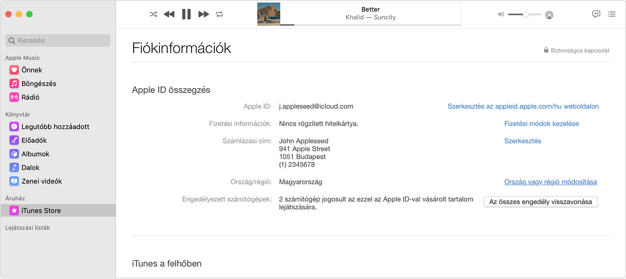Skip to the next track

point(203,14)
